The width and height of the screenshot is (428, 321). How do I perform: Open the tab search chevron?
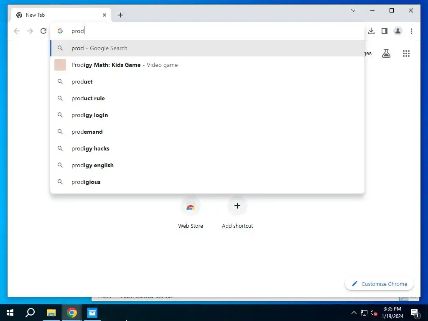[353, 10]
